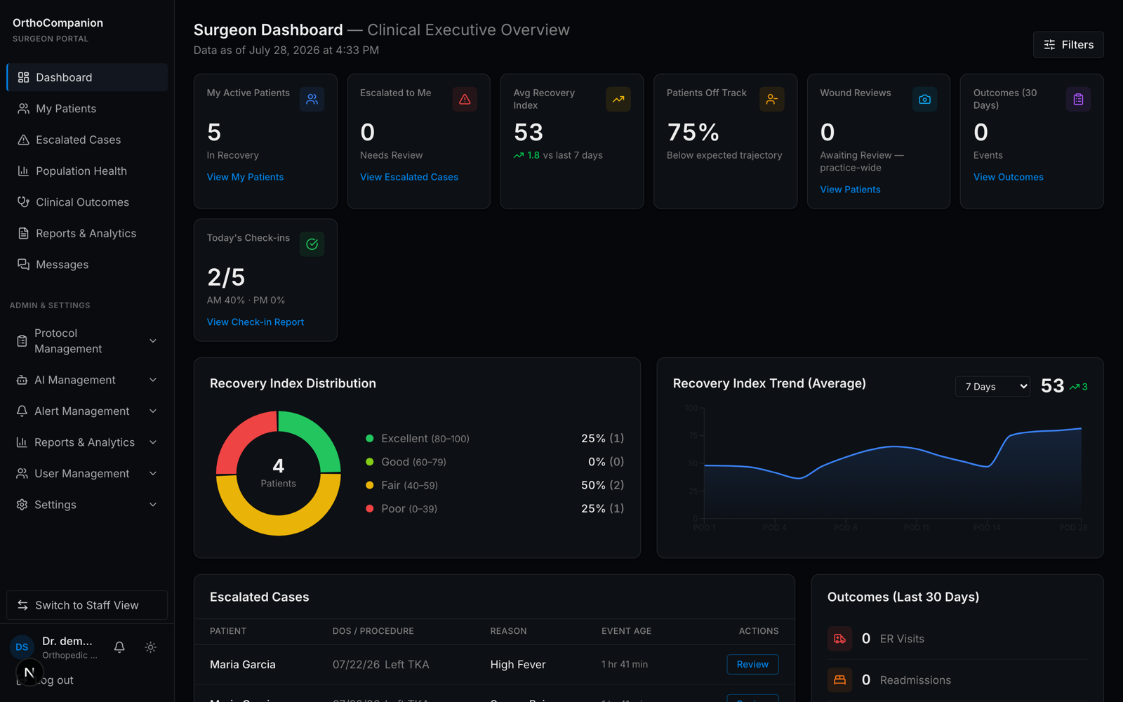This screenshot has height=702, width=1123.
Task: Click the Clinical Outcomes stethoscope icon
Action: pos(23,202)
